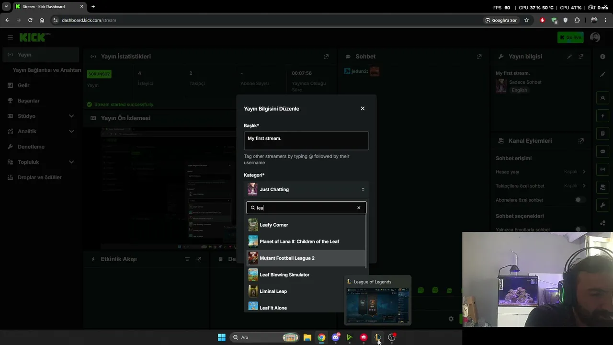
Task: Open the user profile avatar menu
Action: coord(595,37)
